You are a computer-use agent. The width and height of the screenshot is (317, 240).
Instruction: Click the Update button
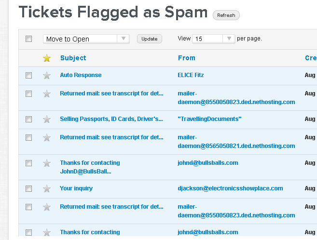click(x=150, y=39)
